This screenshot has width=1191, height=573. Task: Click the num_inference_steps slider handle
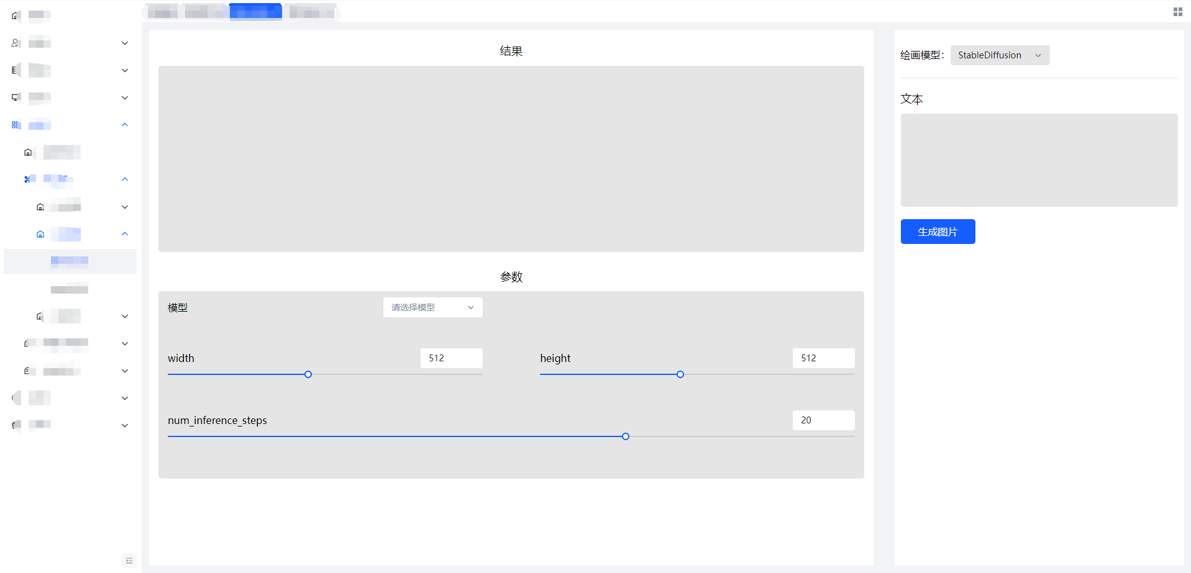pos(626,436)
